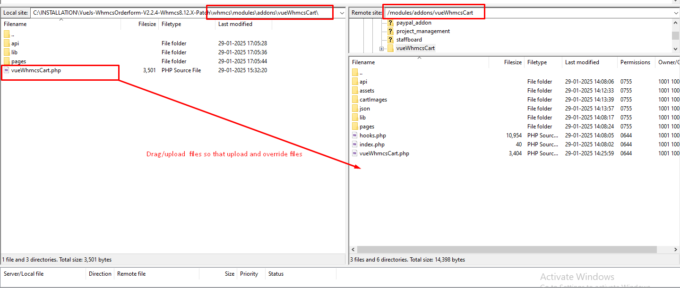Select the local pages folder icon

[x=7, y=61]
